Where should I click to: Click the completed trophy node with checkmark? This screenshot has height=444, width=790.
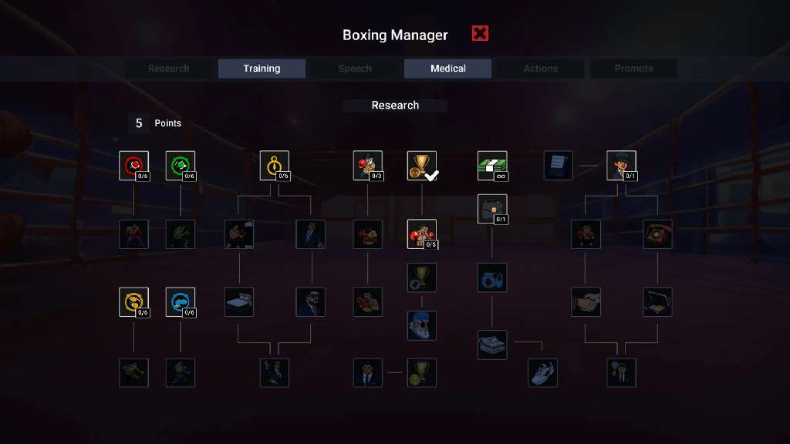422,166
